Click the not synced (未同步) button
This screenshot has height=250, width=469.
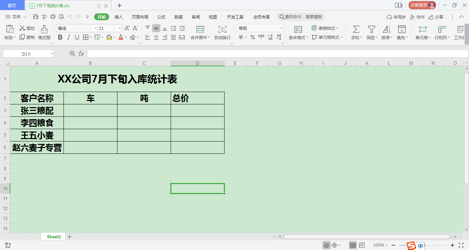coord(396,17)
